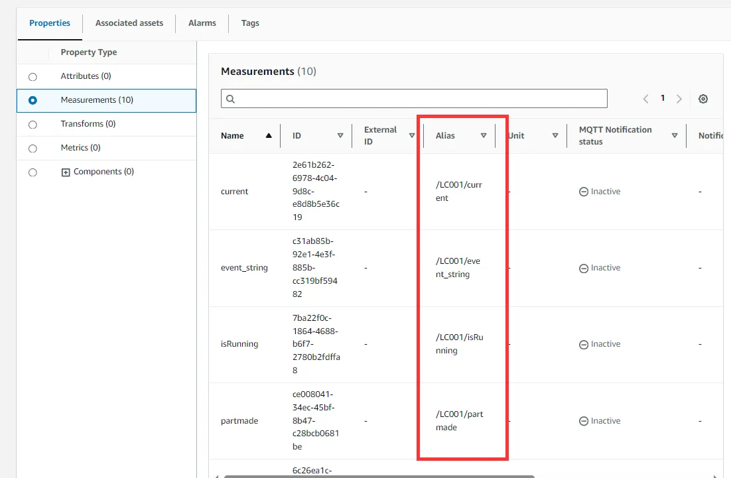Go to previous page arrow
The height and width of the screenshot is (478, 731).
pyautogui.click(x=645, y=99)
